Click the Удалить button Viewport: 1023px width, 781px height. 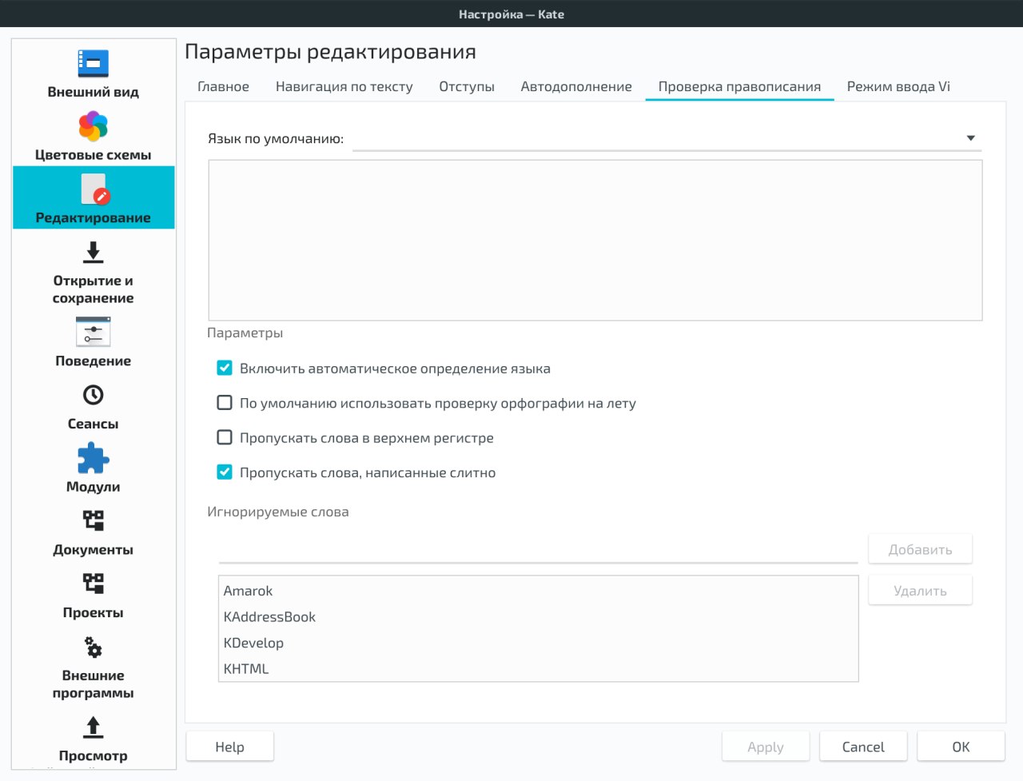click(920, 591)
